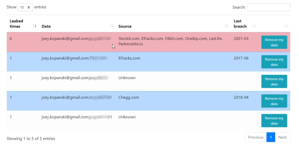Remove my data for the first Unknown source row

274,81
